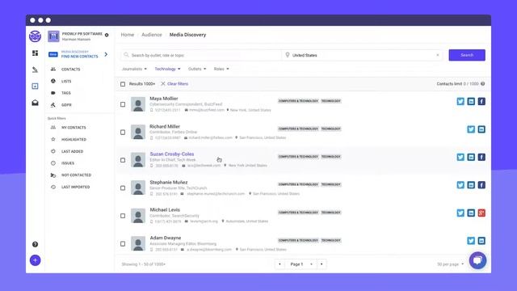This screenshot has width=517, height=291.
Task: Open Lists in the sidebar
Action: [66, 81]
